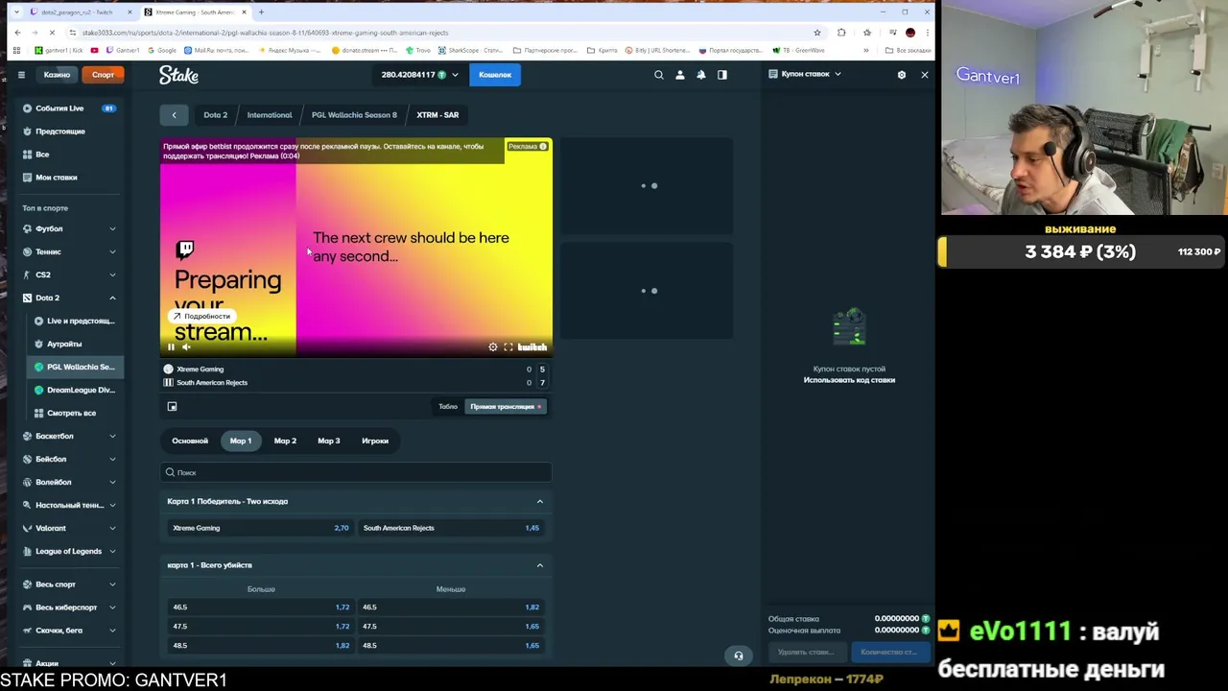Toggle Прямая трансляция view
Image resolution: width=1228 pixels, height=691 pixels.
tap(506, 407)
